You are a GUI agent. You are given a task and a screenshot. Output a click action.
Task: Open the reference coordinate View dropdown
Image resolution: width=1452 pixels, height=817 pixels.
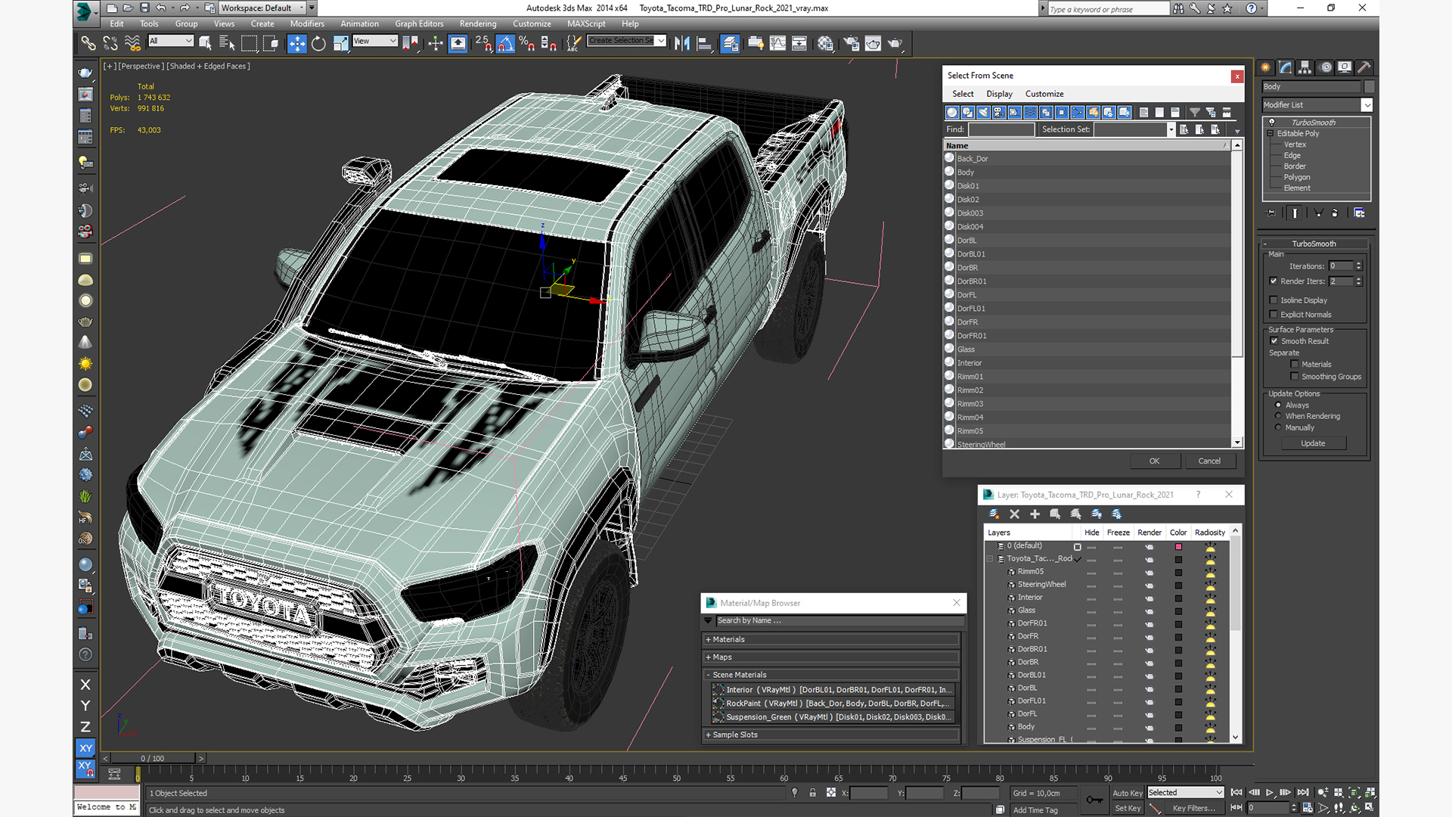pyautogui.click(x=375, y=41)
